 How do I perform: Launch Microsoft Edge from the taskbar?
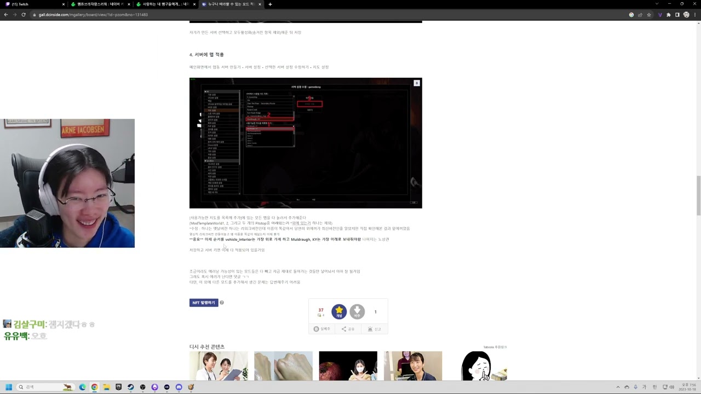point(82,387)
